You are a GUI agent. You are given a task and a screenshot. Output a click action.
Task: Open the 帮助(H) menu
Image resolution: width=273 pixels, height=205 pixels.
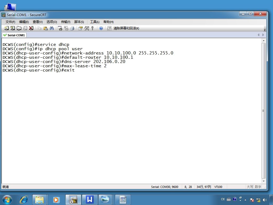pos(108,22)
